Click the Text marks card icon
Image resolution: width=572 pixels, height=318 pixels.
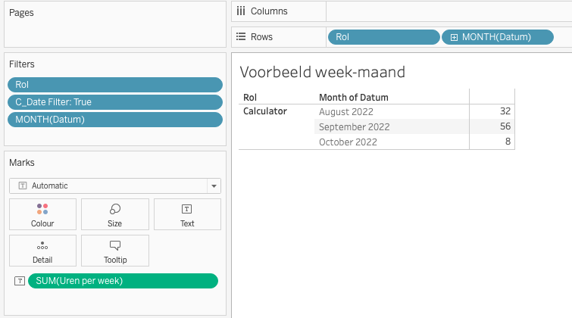coord(187,209)
